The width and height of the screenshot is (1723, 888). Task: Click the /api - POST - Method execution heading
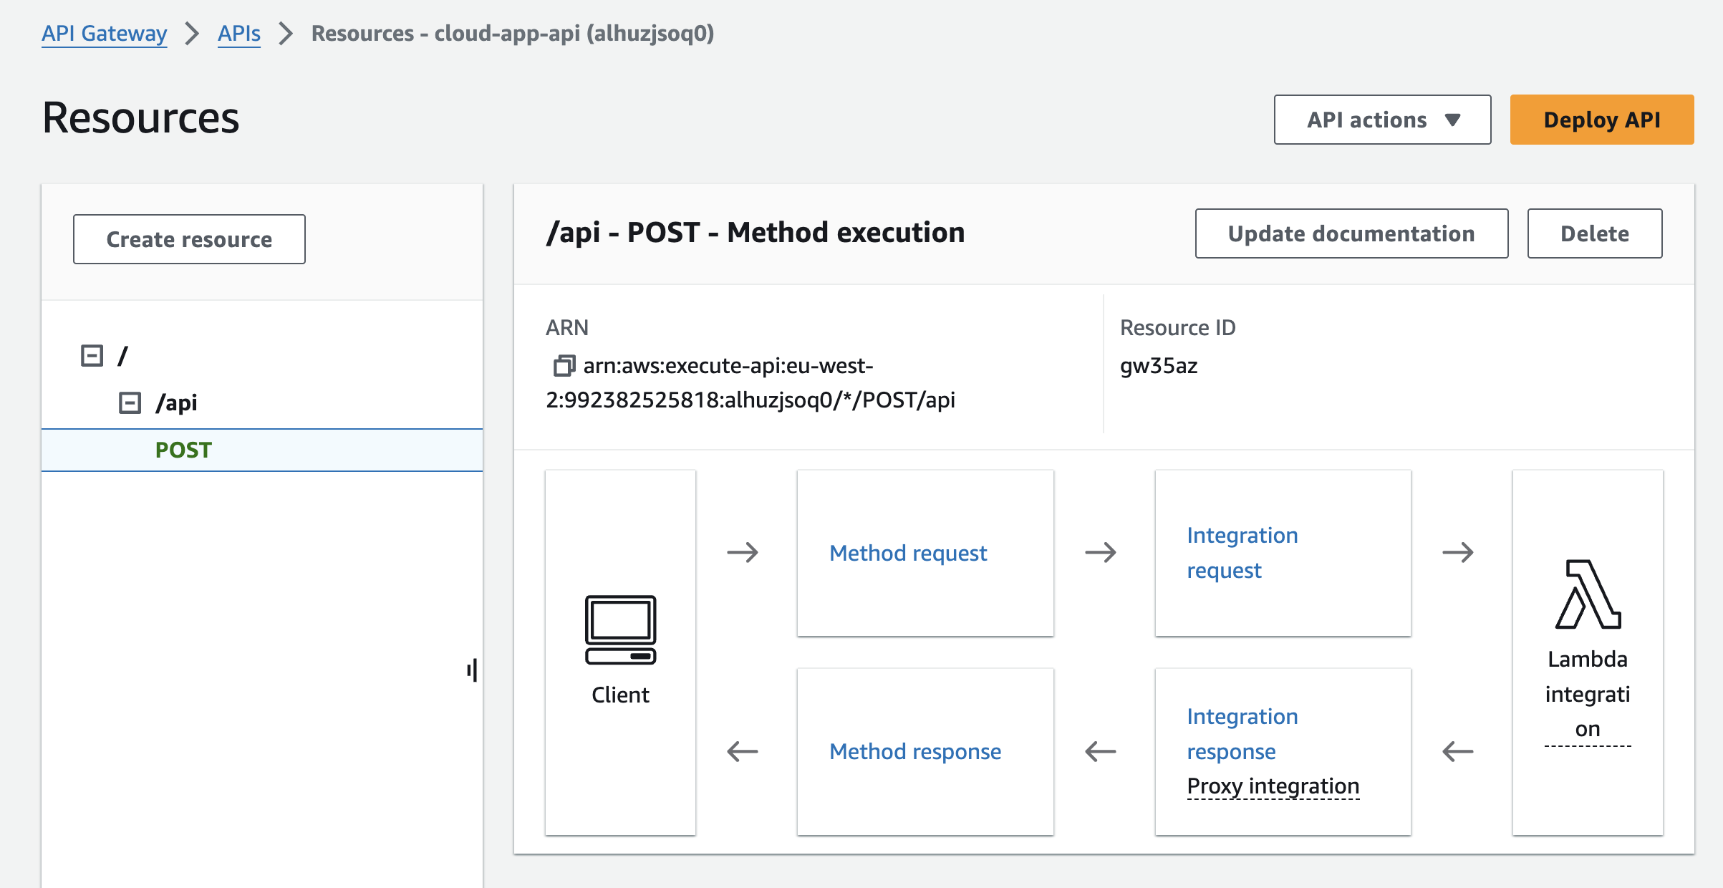point(755,233)
